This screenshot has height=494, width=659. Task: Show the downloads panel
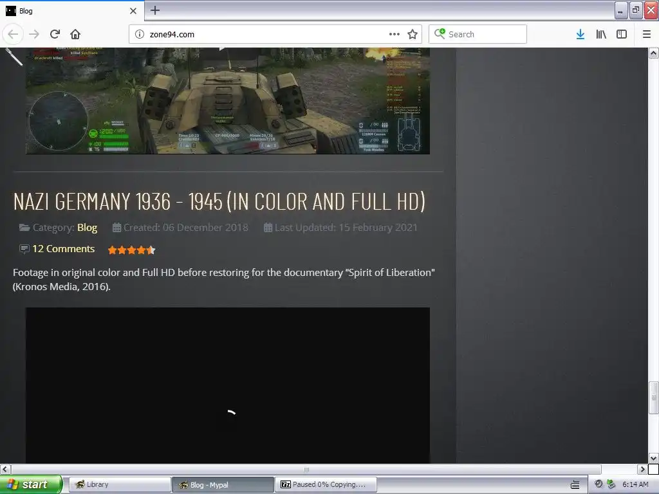click(580, 34)
